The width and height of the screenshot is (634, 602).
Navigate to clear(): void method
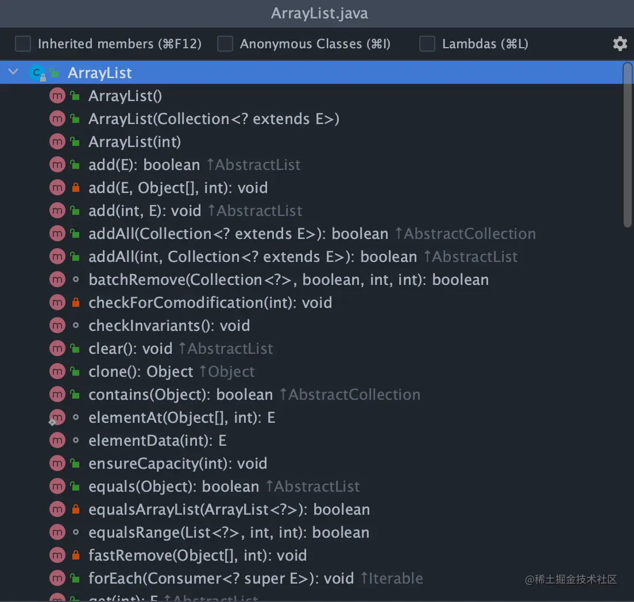pos(130,349)
